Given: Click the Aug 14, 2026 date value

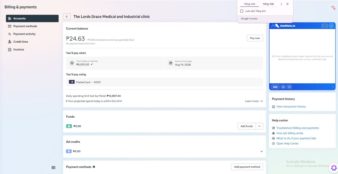Looking at the screenshot, I should pos(183,65).
